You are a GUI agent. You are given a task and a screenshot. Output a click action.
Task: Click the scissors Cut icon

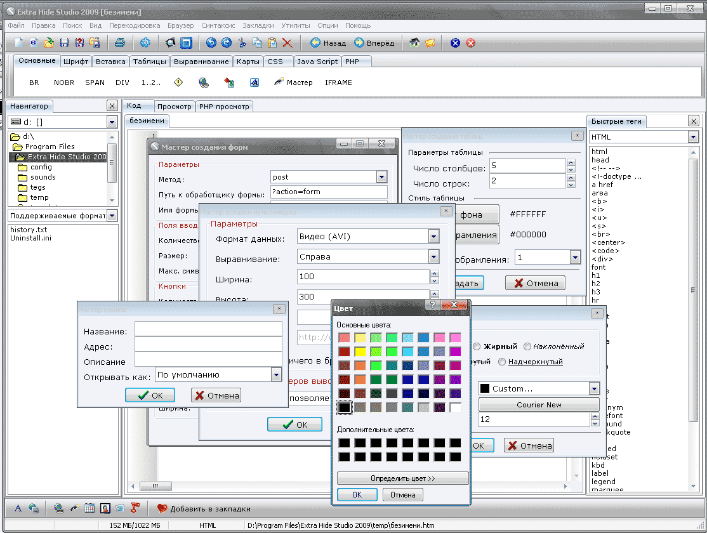242,43
